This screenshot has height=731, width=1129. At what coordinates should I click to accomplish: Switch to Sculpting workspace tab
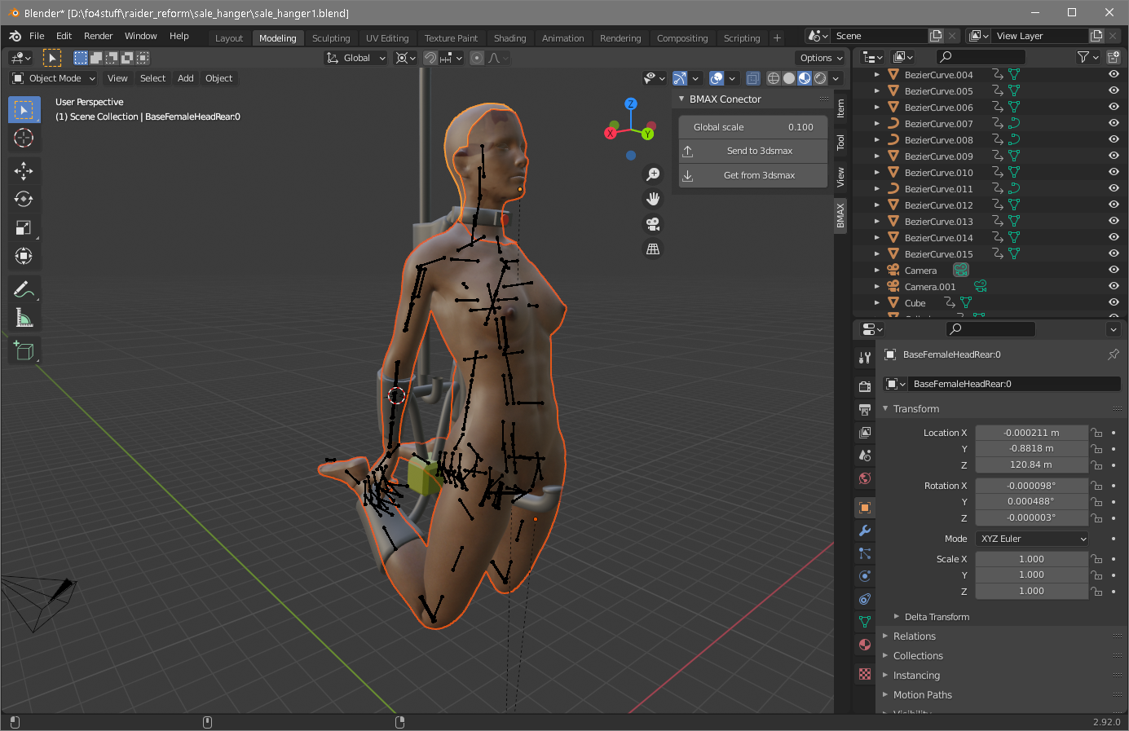pyautogui.click(x=331, y=38)
